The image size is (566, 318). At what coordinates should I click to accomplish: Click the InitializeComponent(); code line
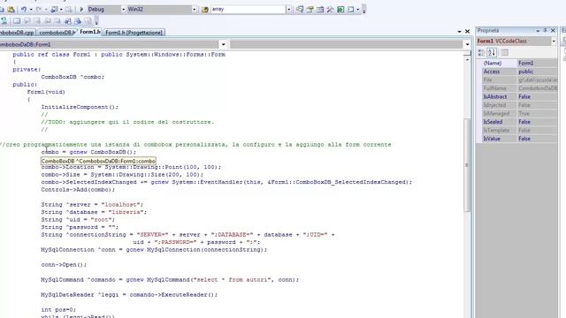pos(80,107)
